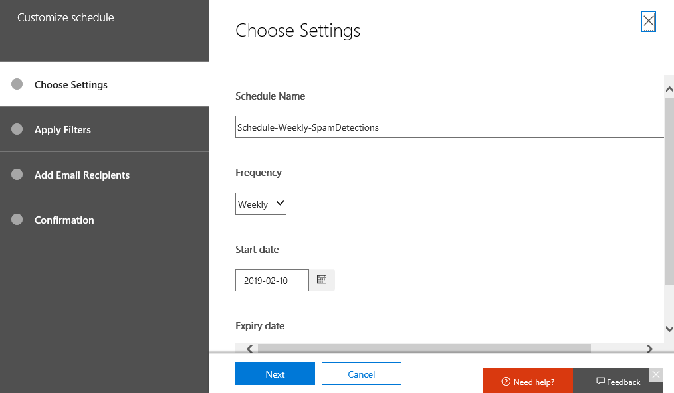Switch to Add Email Recipients step
Image resolution: width=674 pixels, height=393 pixels.
pos(82,175)
